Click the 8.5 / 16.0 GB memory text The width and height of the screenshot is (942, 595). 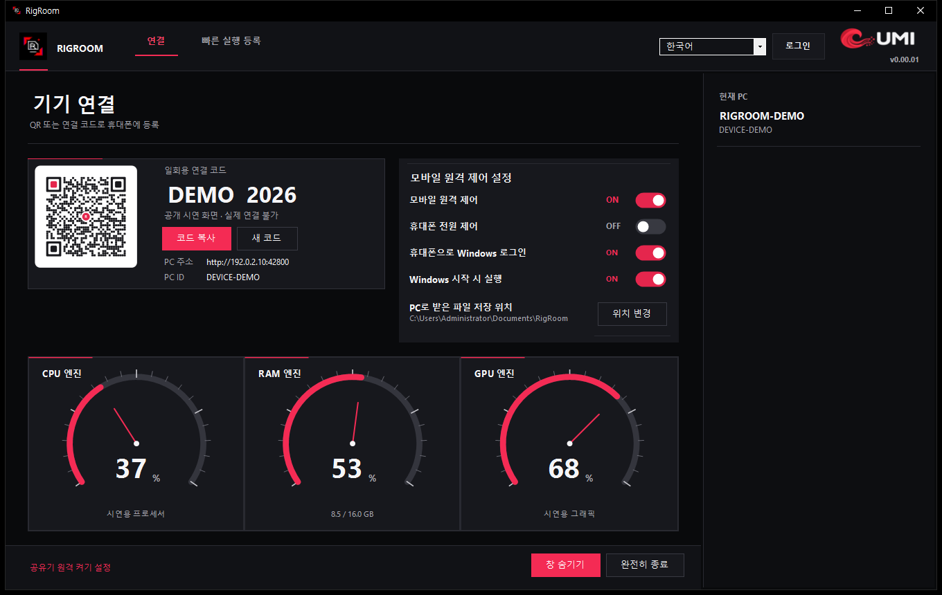point(352,514)
